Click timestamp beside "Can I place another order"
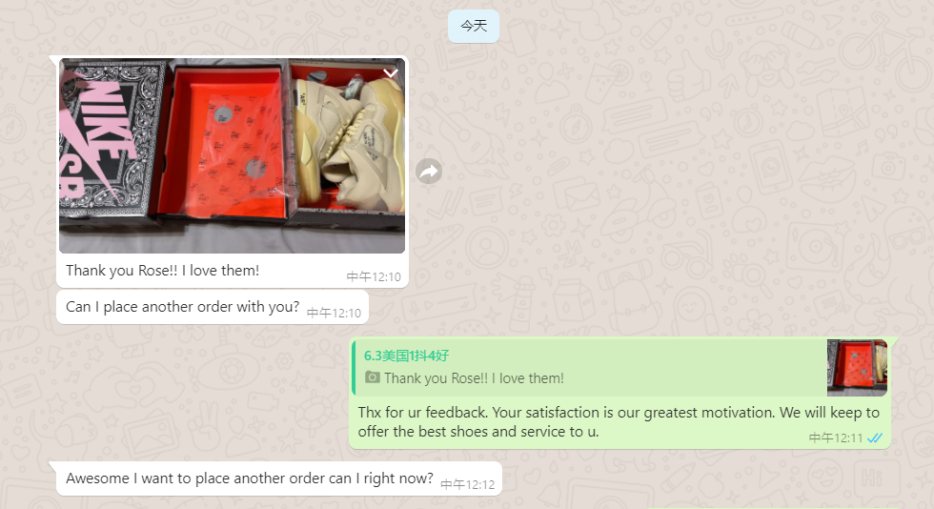 click(x=334, y=314)
